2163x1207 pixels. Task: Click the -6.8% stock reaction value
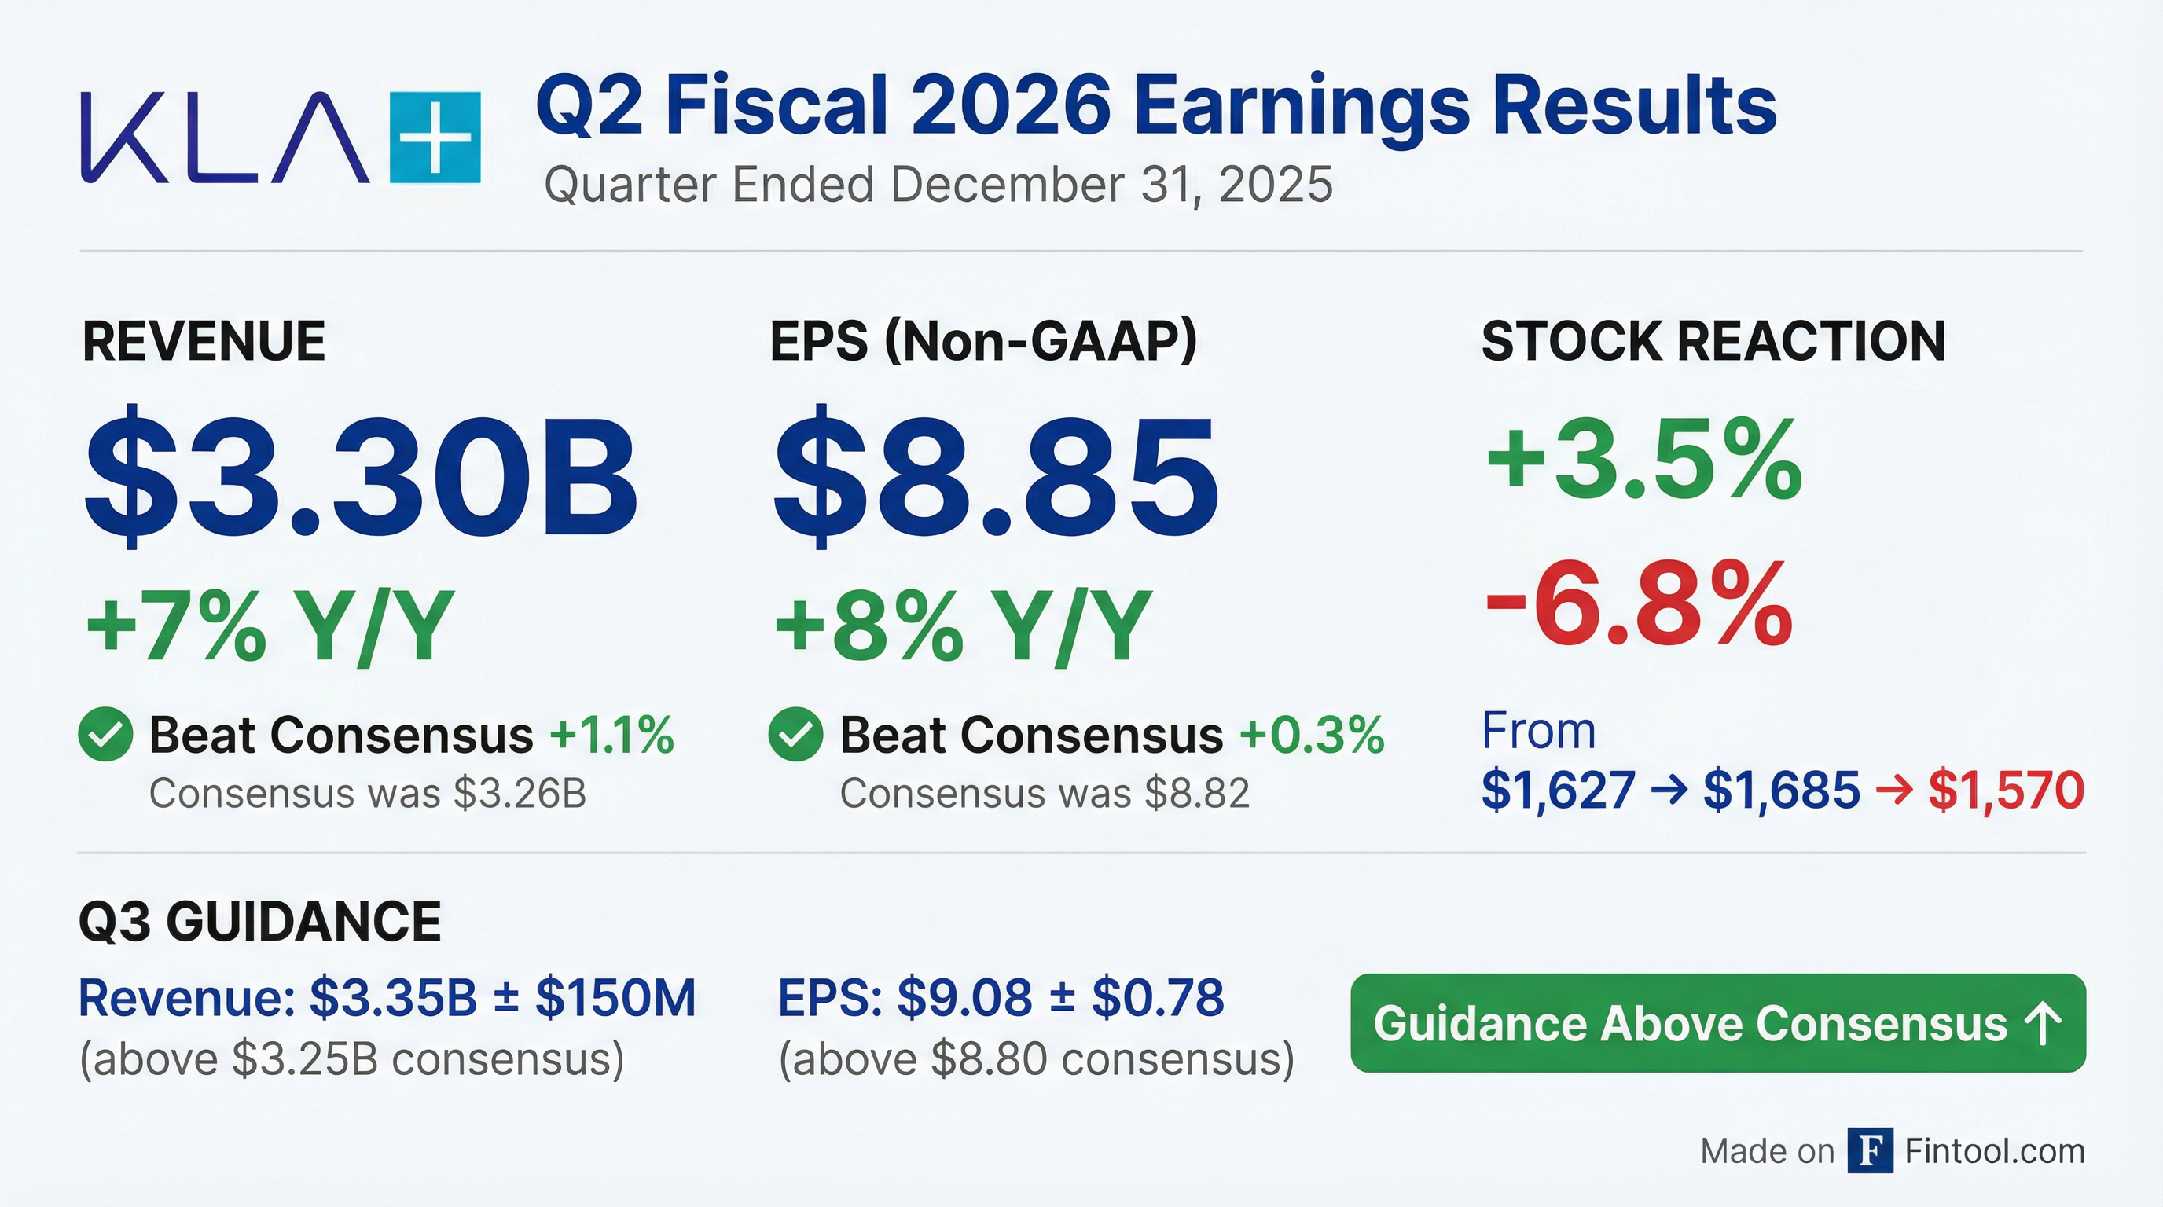click(x=1638, y=604)
